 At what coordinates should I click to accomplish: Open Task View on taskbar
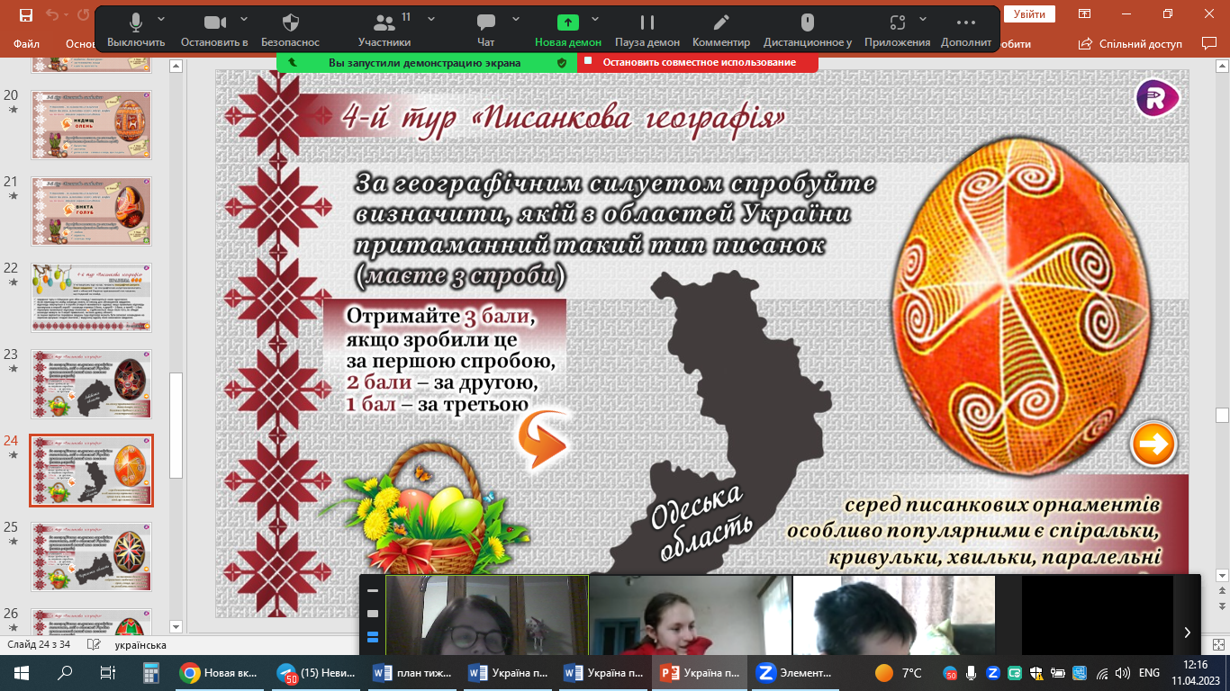(x=108, y=672)
